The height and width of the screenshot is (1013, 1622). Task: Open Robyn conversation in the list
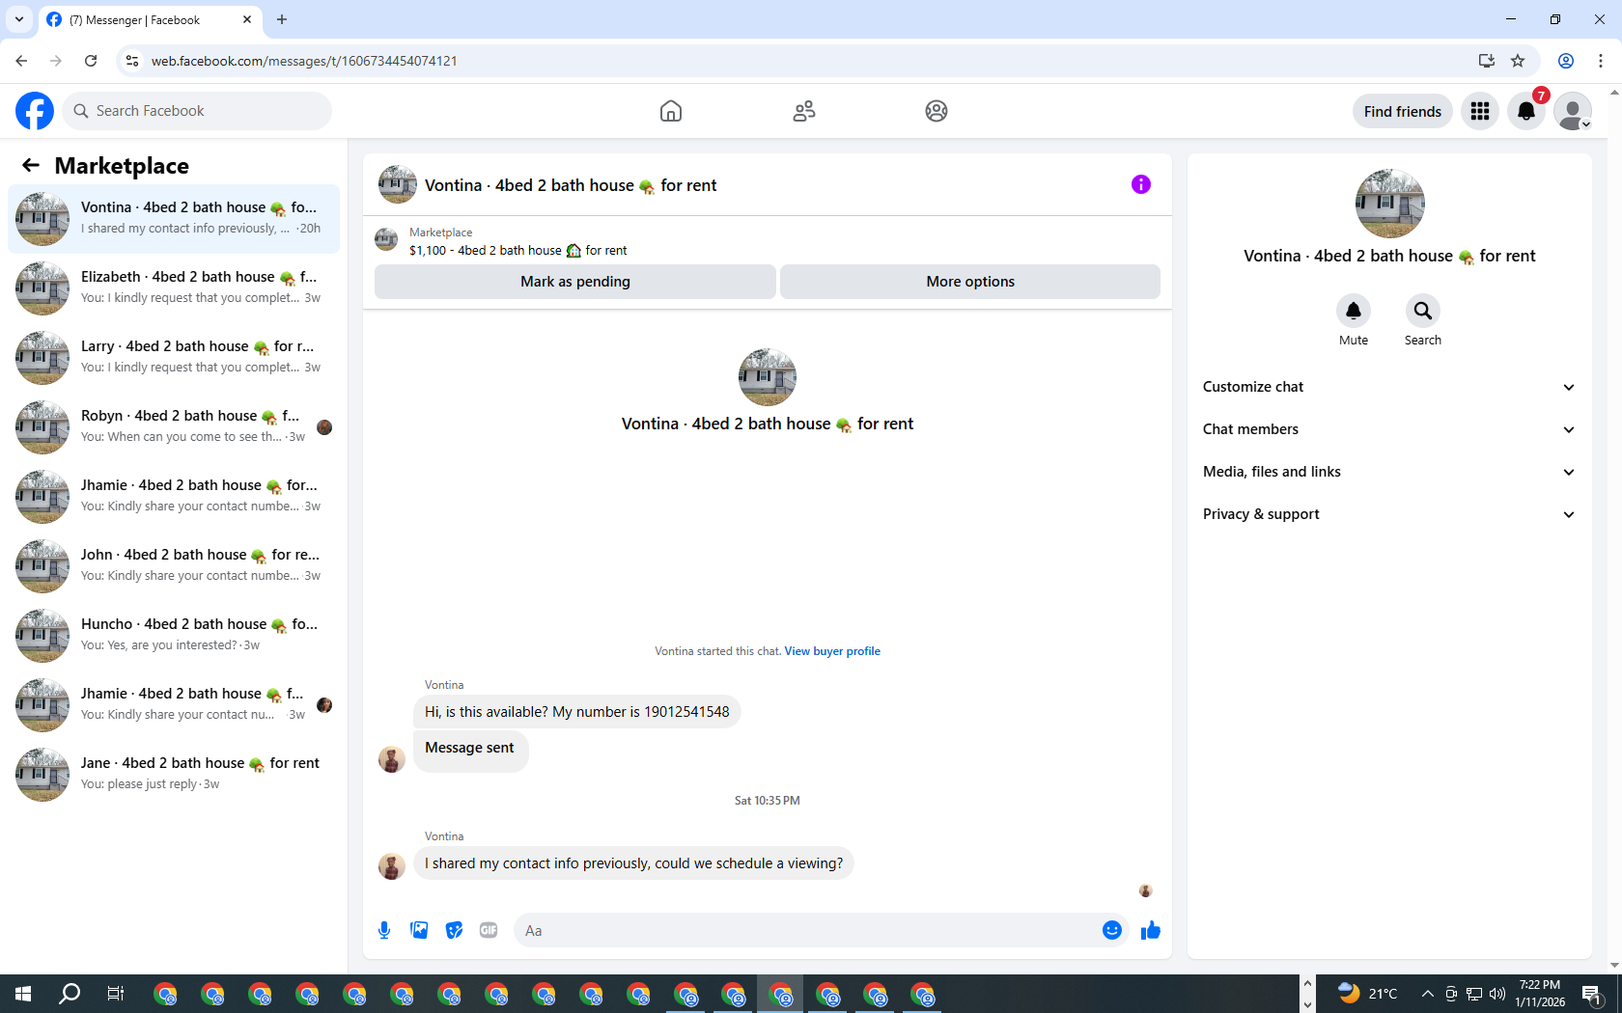coord(174,427)
